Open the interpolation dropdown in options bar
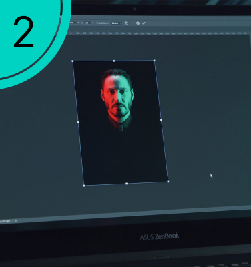The height and width of the screenshot is (267, 251). [x=117, y=23]
